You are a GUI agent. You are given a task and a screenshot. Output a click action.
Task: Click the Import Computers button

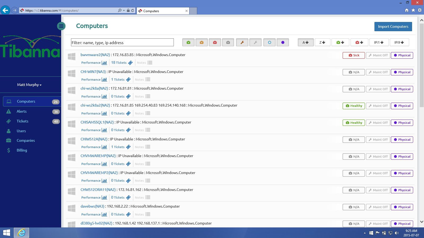[x=393, y=26]
